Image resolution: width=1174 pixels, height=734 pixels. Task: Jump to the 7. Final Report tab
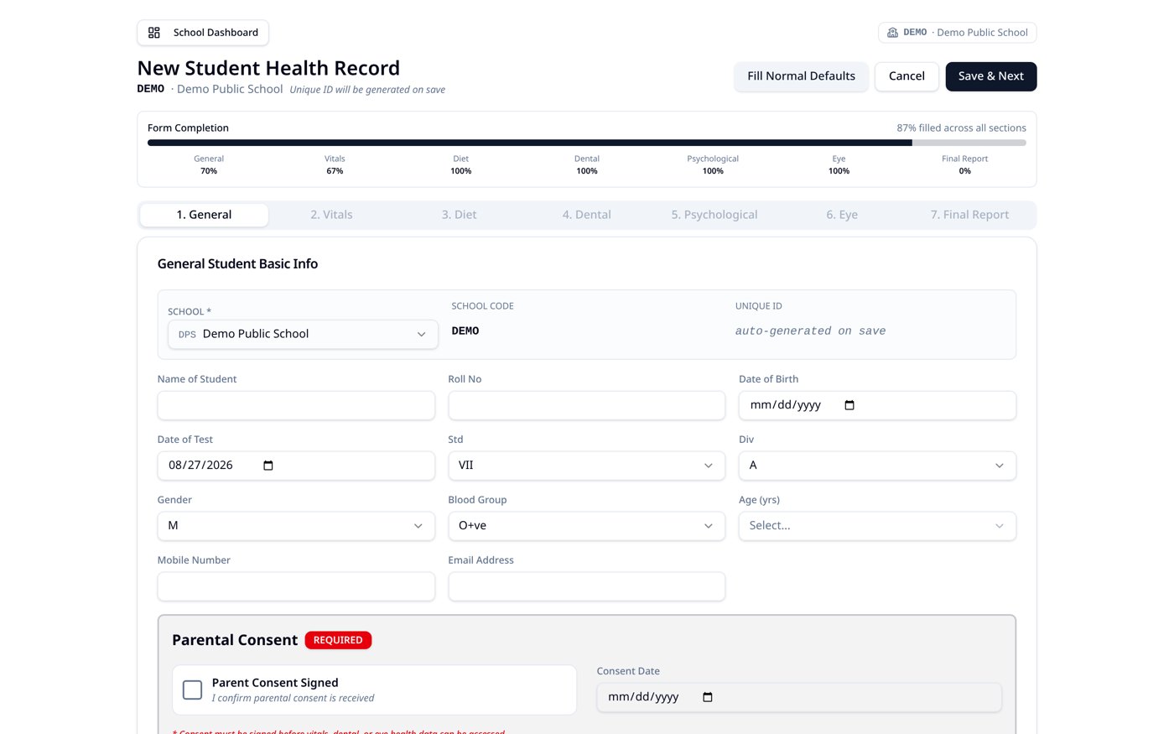tap(969, 215)
